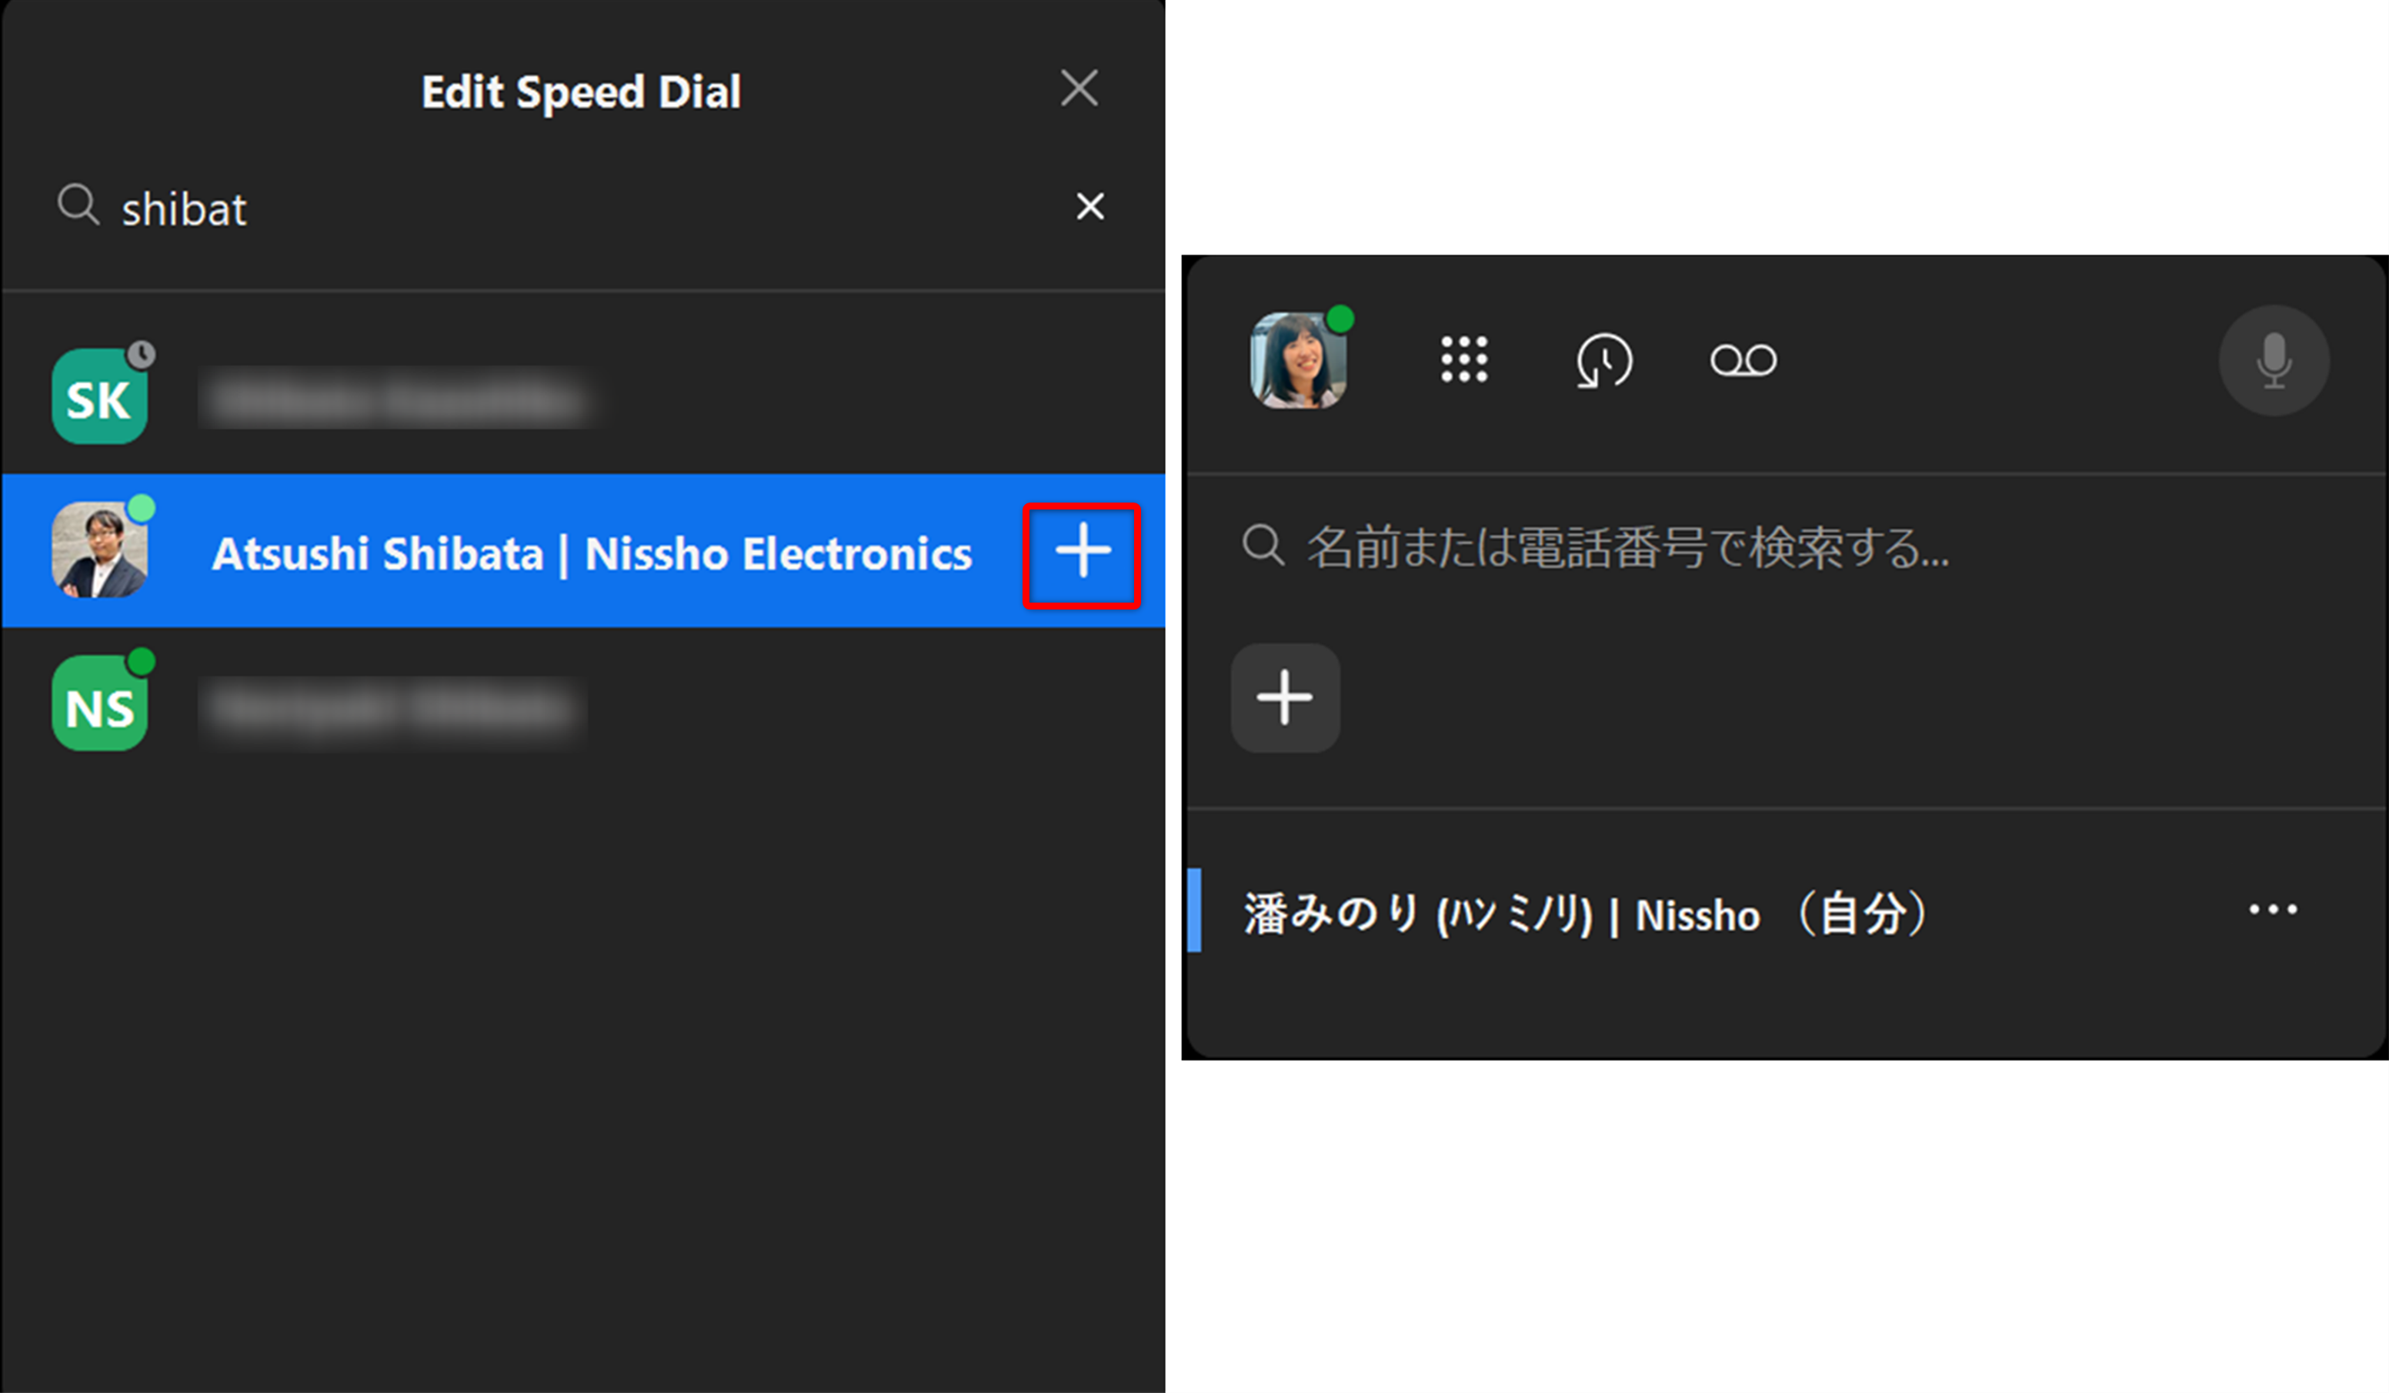Screen dimensions: 2389x1393
Task: Clear the 'shibat' search text
Action: coord(1090,205)
